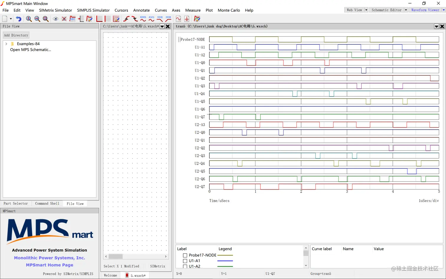This screenshot has height=279, width=446.
Task: Click the new document page icon
Action: [x=5, y=19]
